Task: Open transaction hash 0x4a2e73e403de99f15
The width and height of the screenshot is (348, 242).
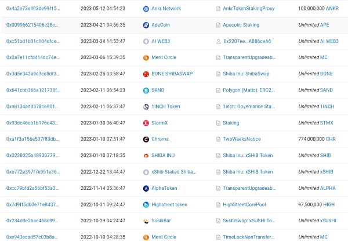Action: pyautogui.click(x=32, y=9)
